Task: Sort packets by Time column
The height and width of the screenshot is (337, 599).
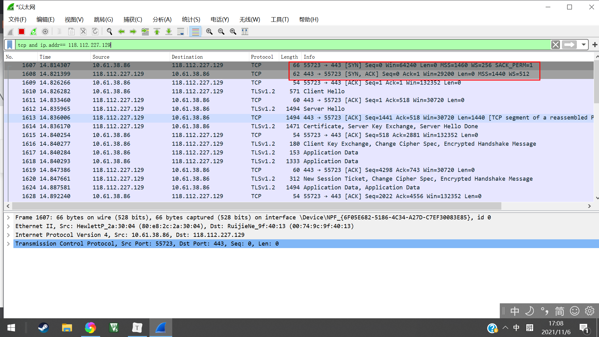Action: click(x=64, y=57)
